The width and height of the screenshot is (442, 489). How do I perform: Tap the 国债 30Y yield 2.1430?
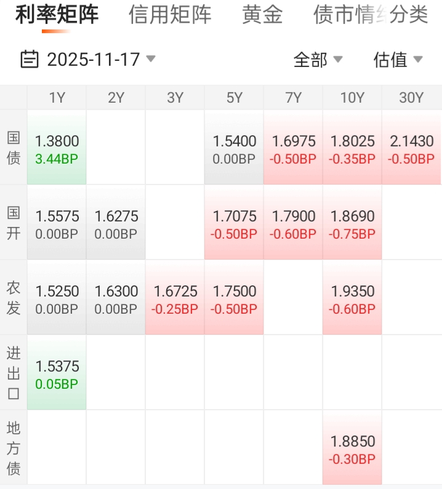pyautogui.click(x=412, y=149)
